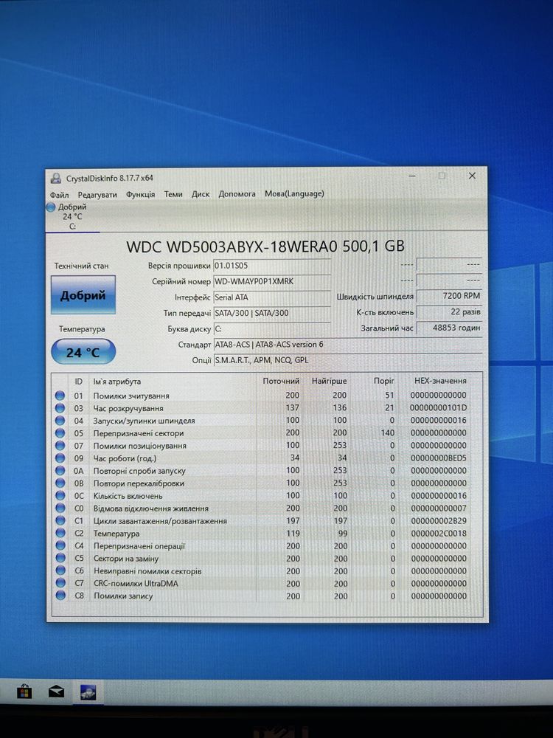Click the CrystalDiskInfo title bar icon
This screenshot has width=553, height=738.
56,178
